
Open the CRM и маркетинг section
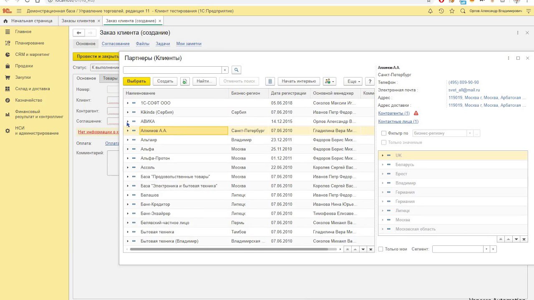[32, 54]
